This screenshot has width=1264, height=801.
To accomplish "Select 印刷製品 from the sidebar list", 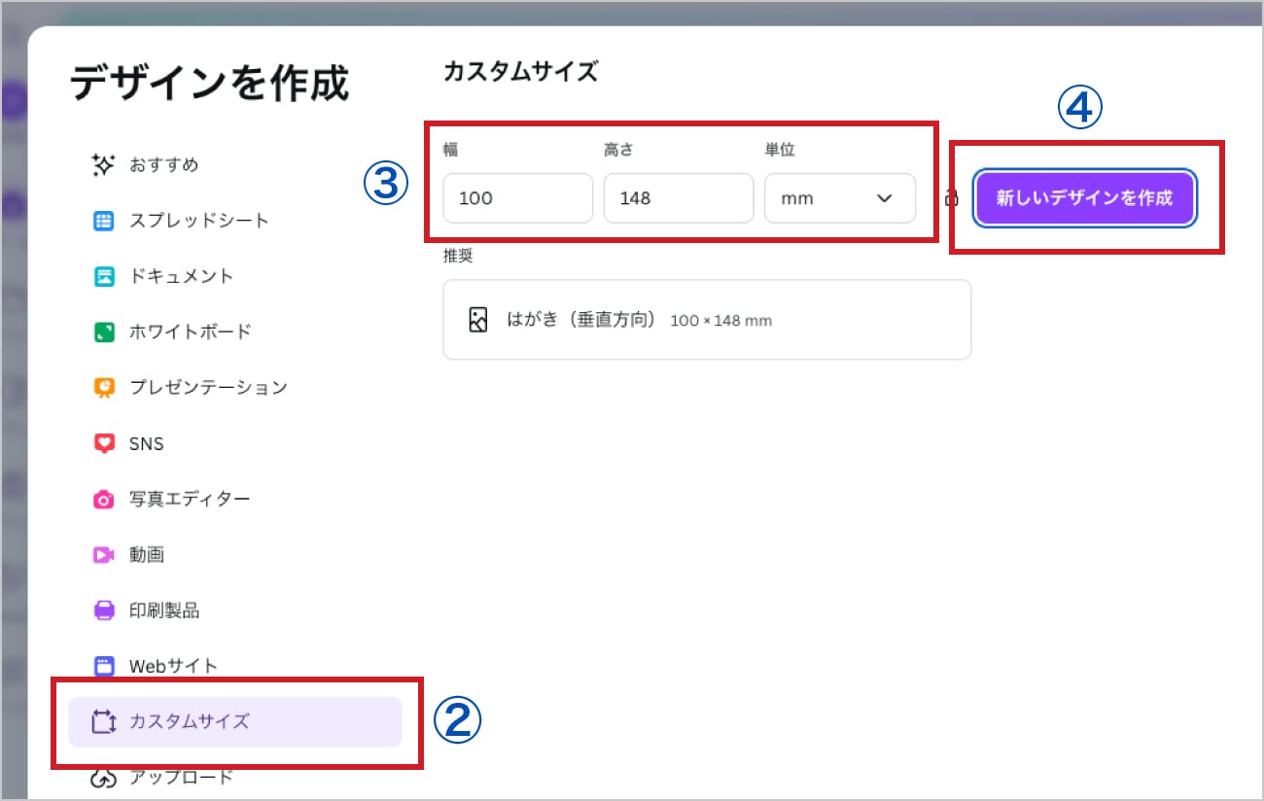I will tap(160, 609).
